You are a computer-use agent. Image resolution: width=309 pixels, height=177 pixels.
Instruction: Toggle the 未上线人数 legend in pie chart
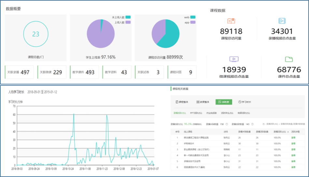coord(128,17)
